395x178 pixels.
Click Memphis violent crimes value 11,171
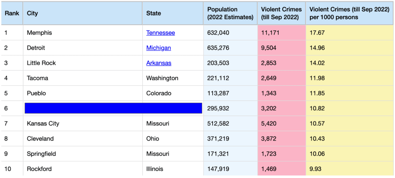point(270,33)
